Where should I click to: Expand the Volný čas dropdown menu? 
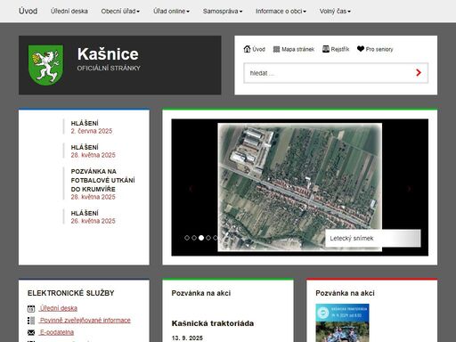tap(335, 12)
